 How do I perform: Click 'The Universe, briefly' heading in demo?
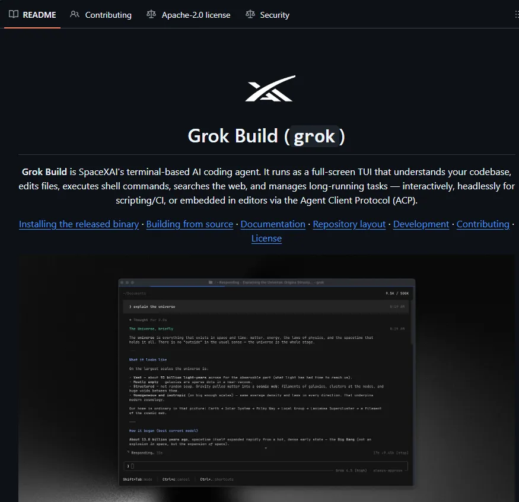click(151, 329)
